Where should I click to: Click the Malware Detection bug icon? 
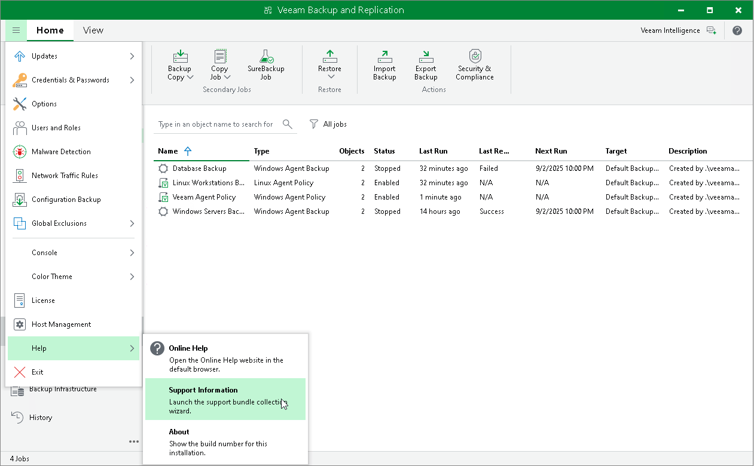20,152
